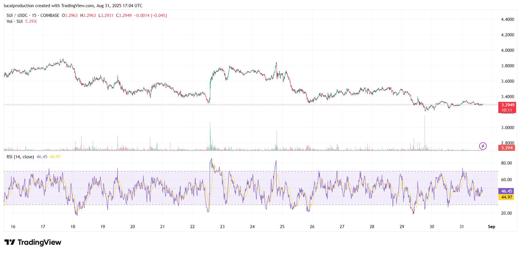Click the 3.4000 price axis label
The height and width of the screenshot is (253, 521).
(x=508, y=97)
